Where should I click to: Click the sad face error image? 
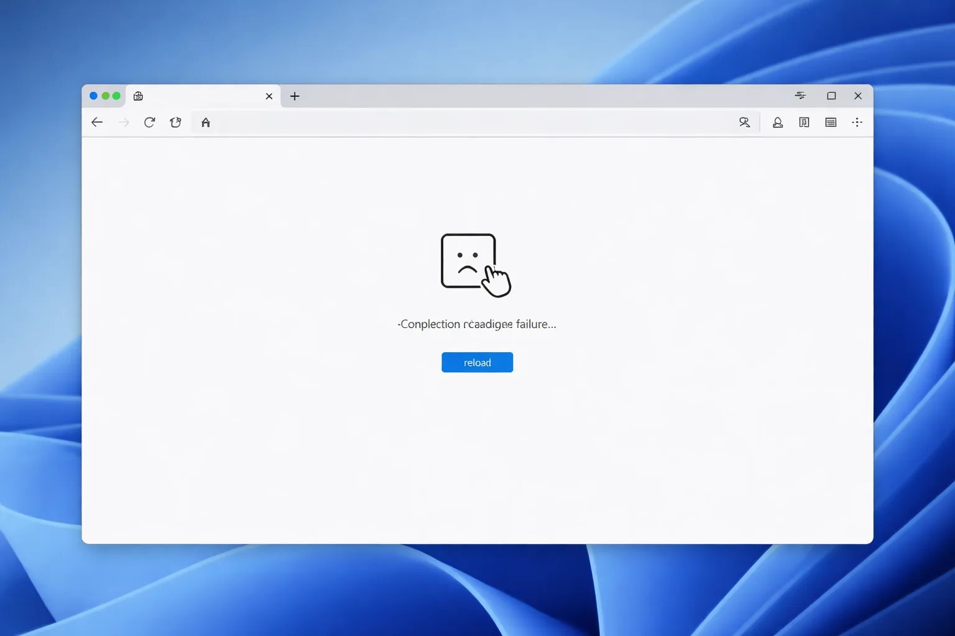point(476,265)
